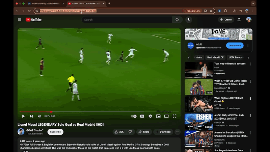Subscribe to GOAT Studio channel

(55, 132)
